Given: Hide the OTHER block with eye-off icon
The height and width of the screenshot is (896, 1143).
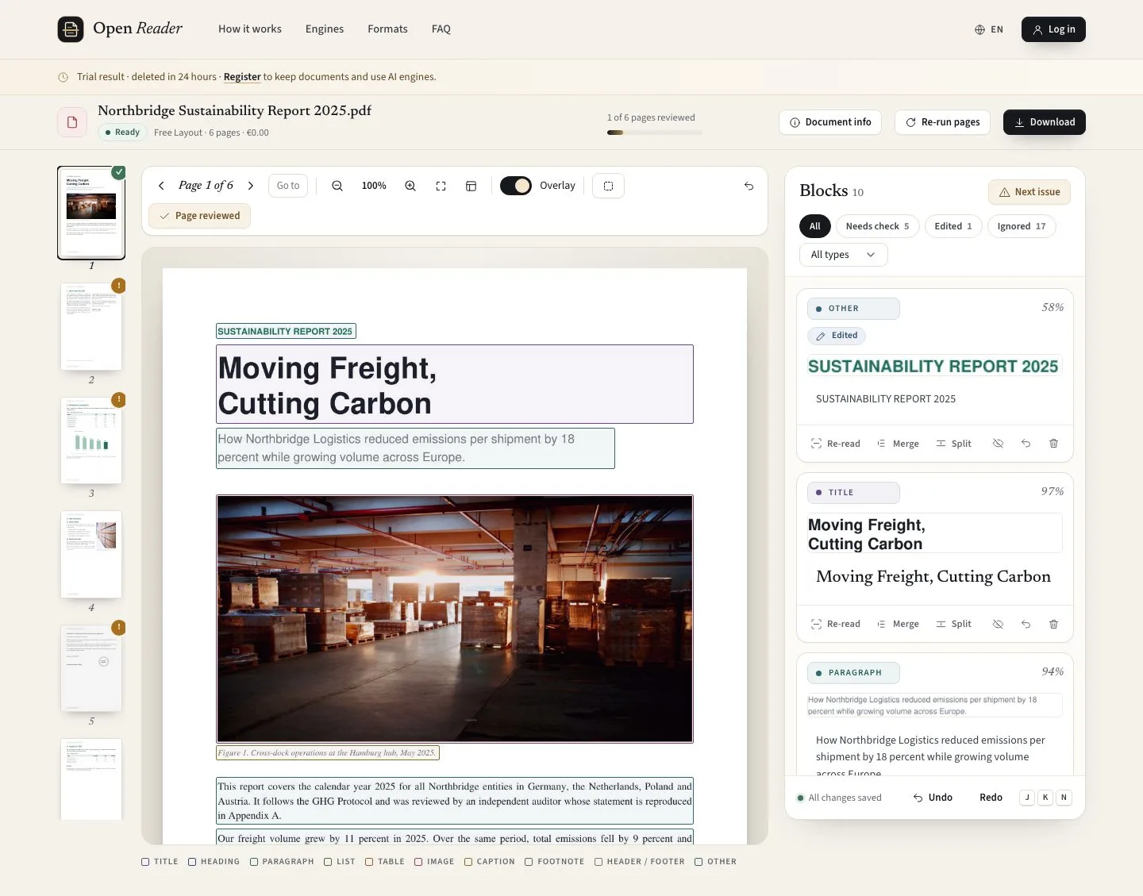Looking at the screenshot, I should tap(998, 444).
